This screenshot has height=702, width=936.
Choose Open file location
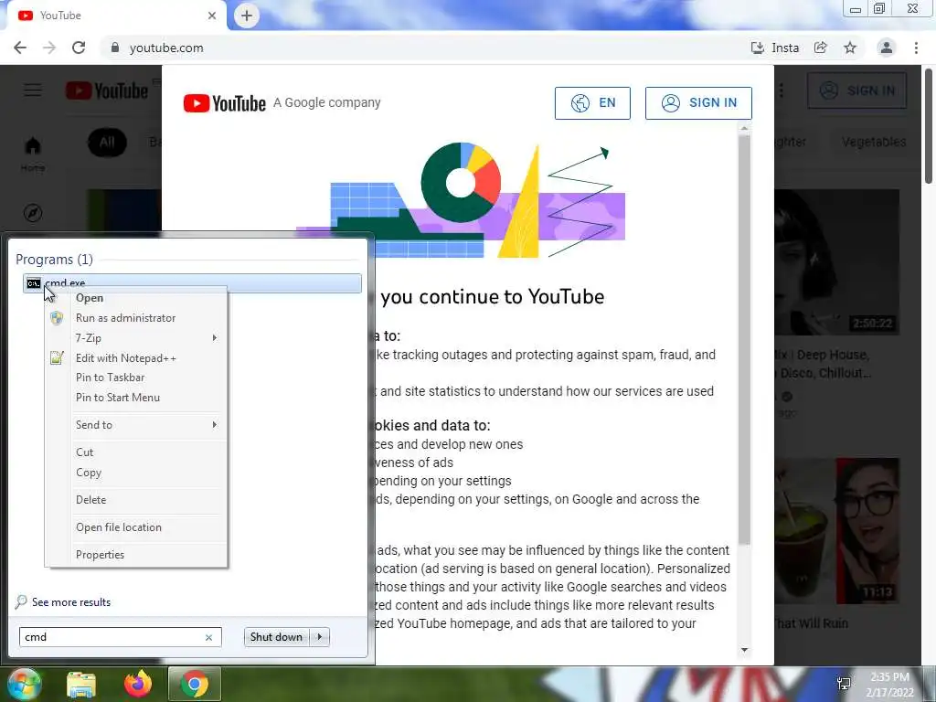tap(118, 527)
